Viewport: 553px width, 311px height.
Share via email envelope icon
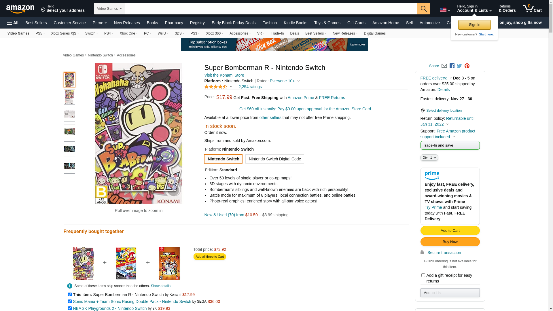tap(444, 66)
